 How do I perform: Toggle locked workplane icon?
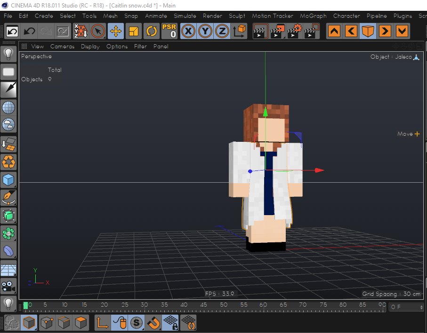(171, 323)
